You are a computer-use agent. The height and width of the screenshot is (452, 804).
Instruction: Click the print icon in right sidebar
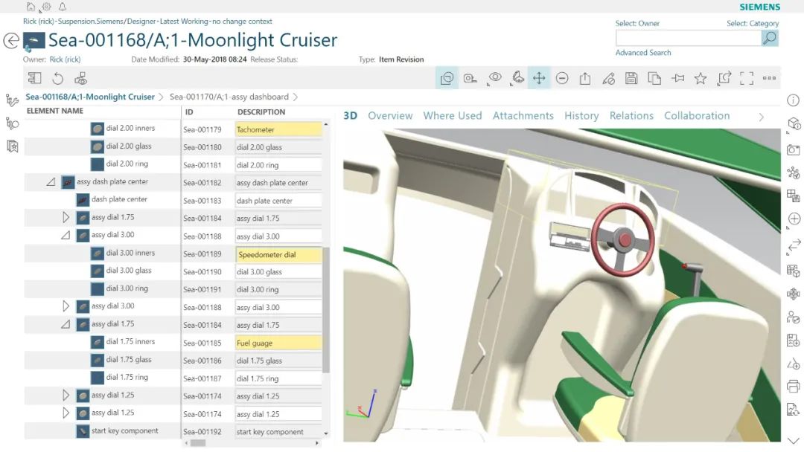coord(793,386)
